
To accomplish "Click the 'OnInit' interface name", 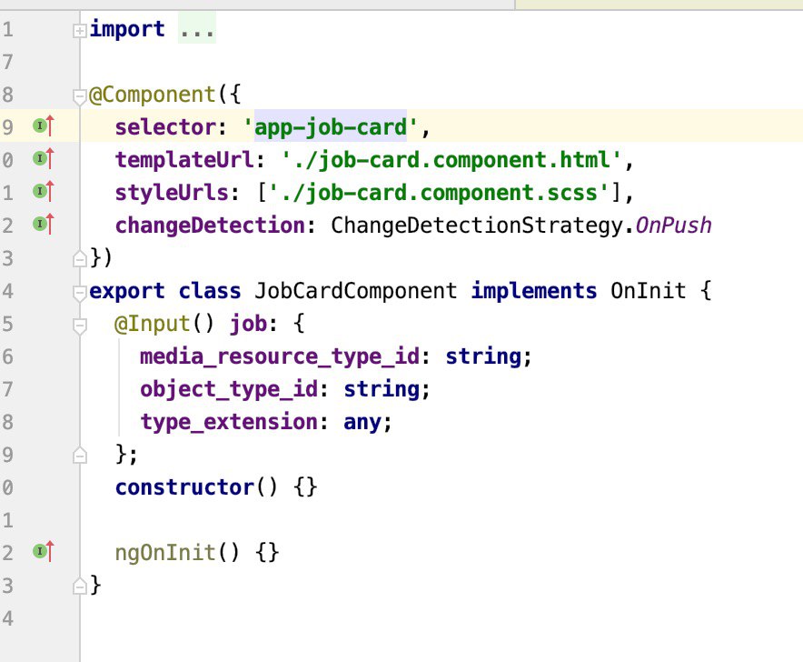I will [x=648, y=291].
